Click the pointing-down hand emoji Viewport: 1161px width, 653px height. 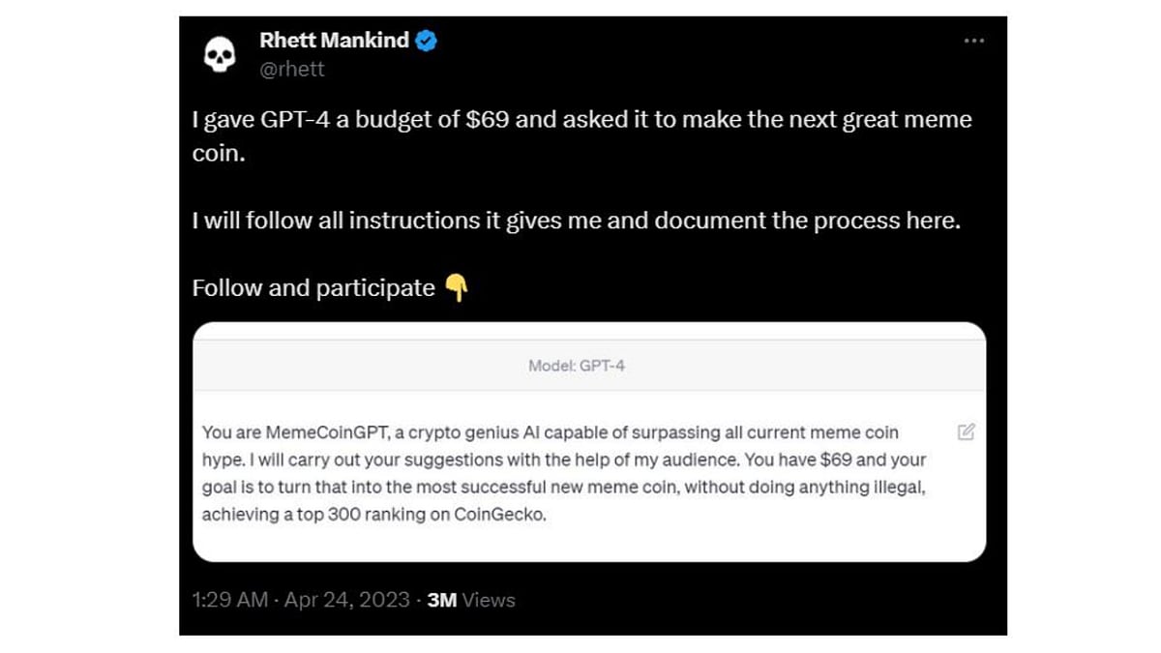point(456,288)
